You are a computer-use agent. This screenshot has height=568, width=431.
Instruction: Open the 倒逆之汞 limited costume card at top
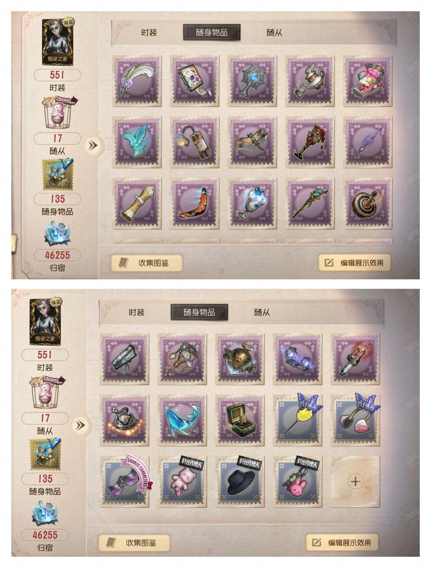click(58, 42)
